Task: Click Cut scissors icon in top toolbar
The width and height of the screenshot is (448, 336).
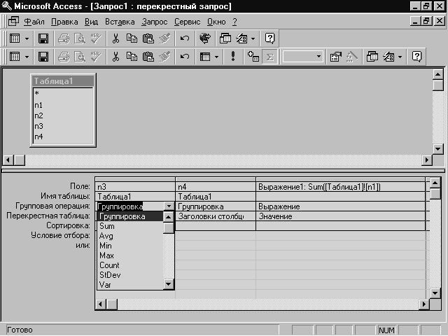Action: tap(115, 38)
